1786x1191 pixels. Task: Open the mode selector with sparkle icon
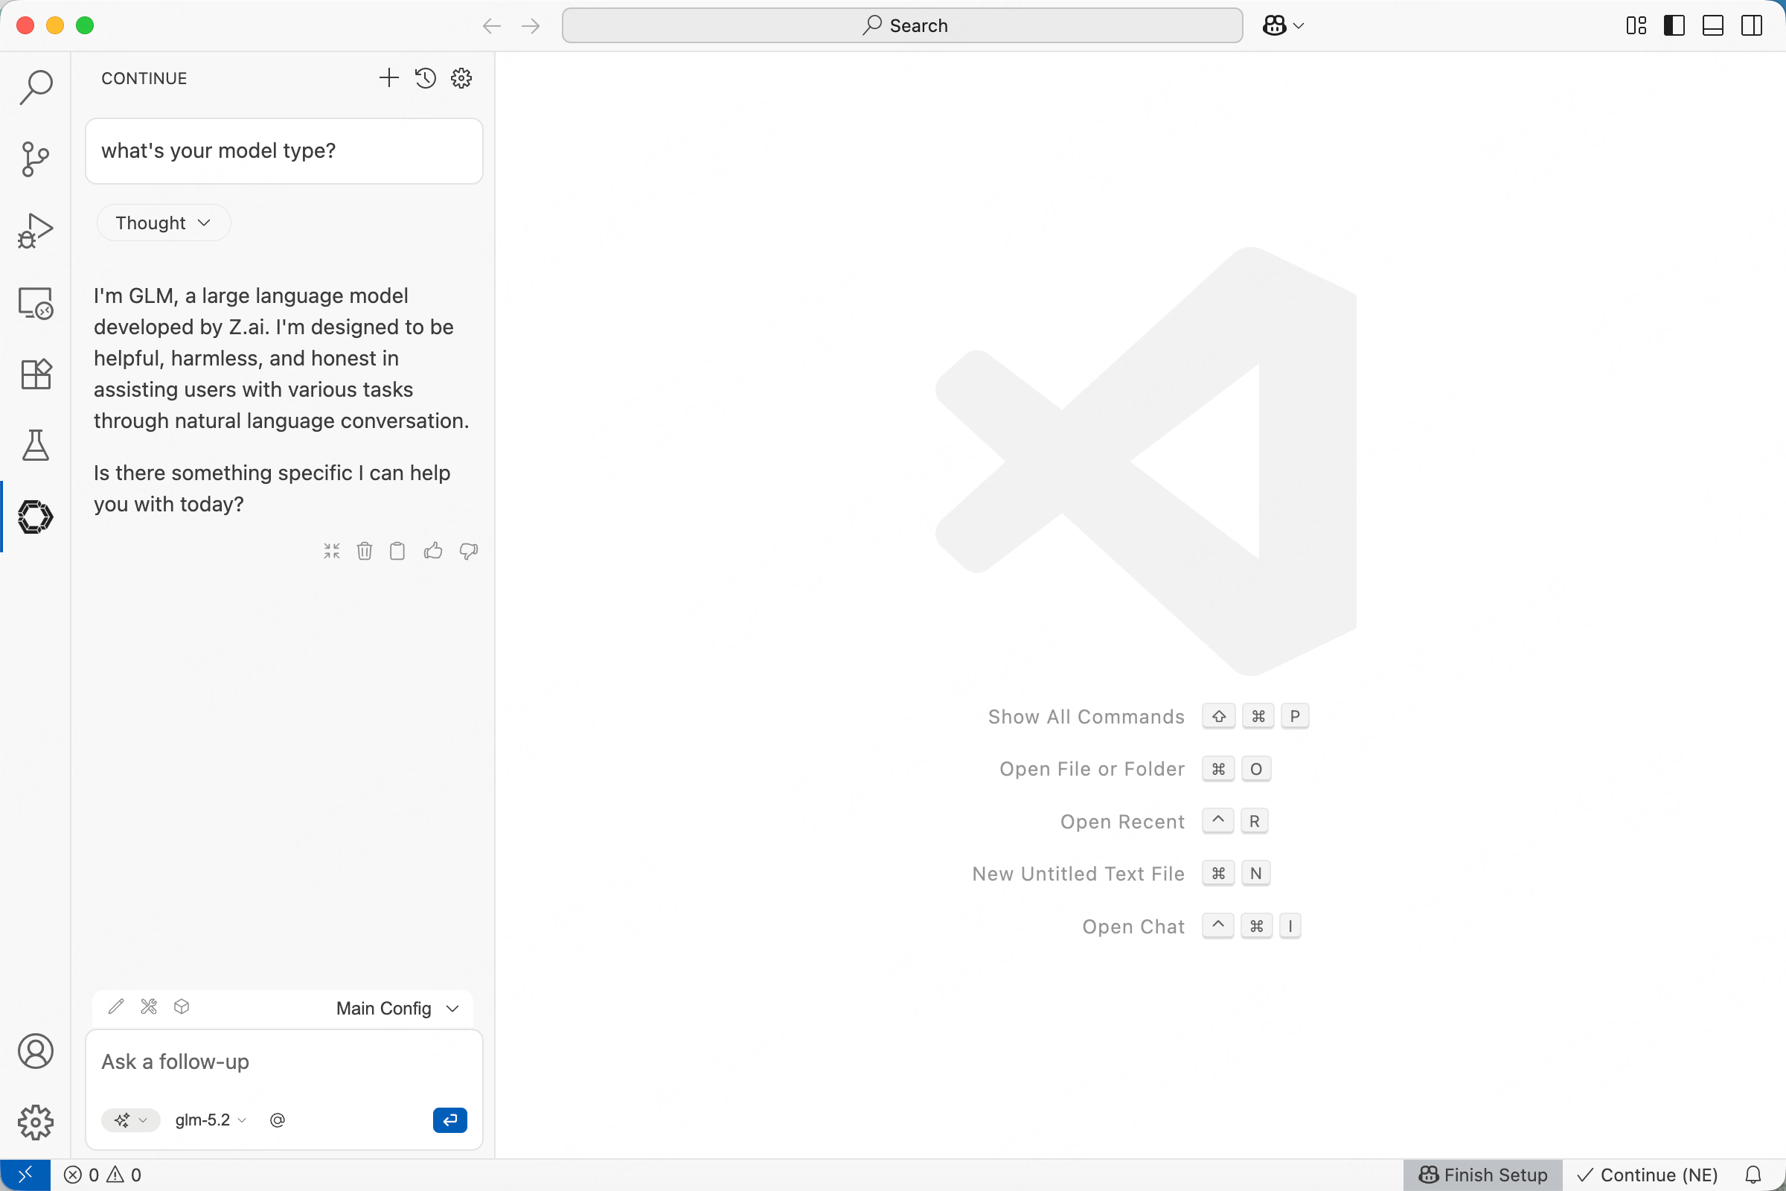129,1120
